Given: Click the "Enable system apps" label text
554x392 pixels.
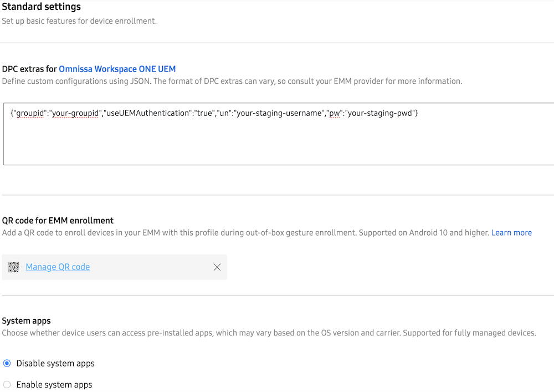Looking at the screenshot, I should pyautogui.click(x=54, y=385).
